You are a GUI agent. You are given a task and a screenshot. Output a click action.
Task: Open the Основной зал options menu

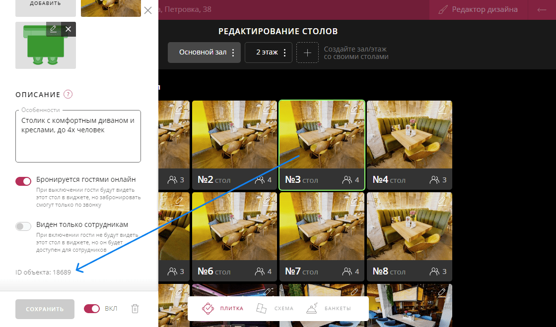[x=233, y=53]
